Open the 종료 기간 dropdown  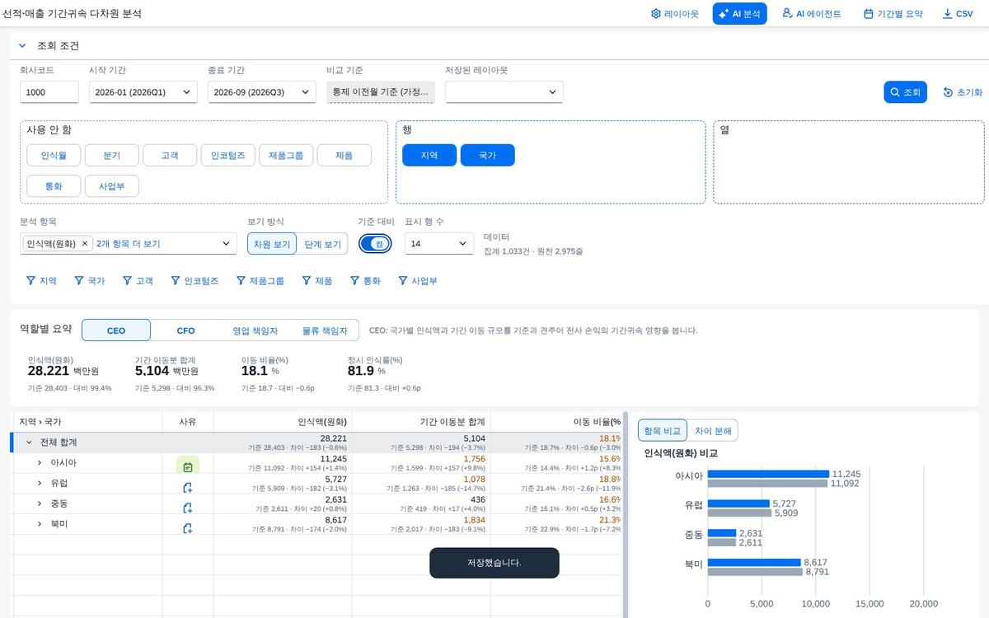tap(262, 92)
